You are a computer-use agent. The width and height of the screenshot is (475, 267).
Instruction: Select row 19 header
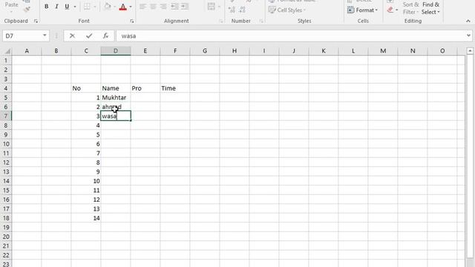pos(6,228)
